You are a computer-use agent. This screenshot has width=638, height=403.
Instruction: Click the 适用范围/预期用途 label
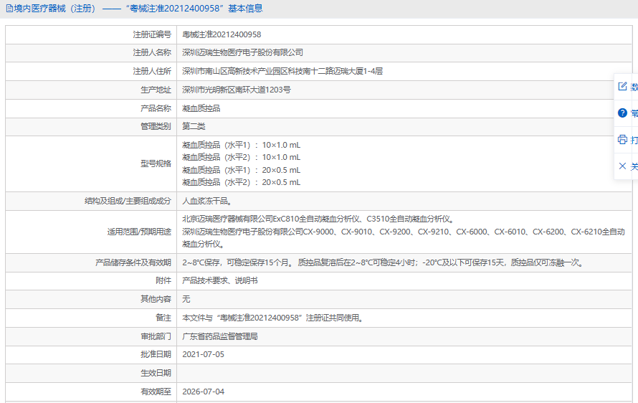pos(139,232)
